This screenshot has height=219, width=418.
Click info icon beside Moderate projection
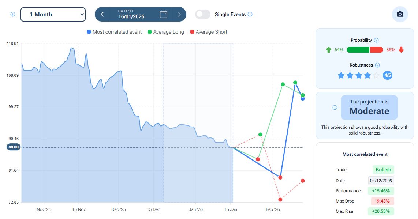pos(335,107)
